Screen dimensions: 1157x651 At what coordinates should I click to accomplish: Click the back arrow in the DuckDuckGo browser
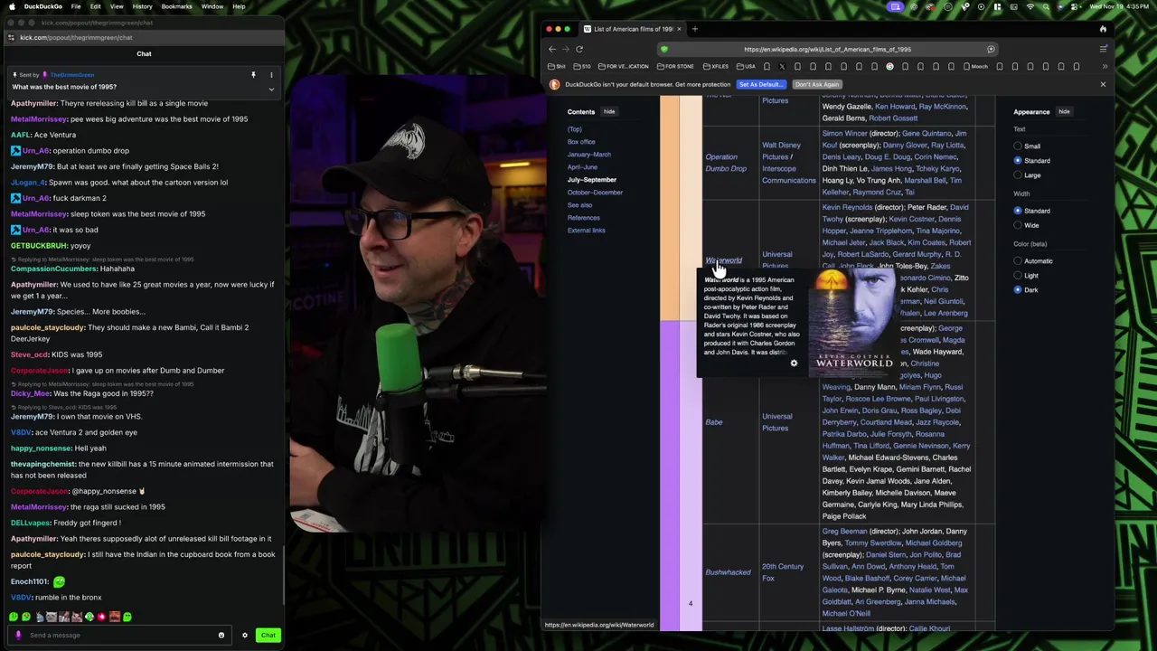(551, 49)
